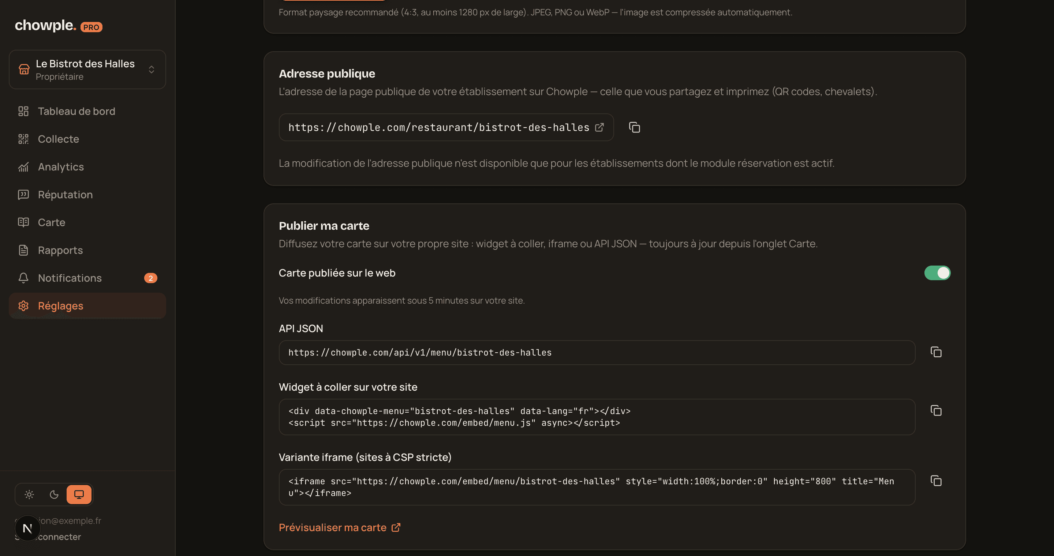1054x556 pixels.
Task: Click the Réglages gear icon
Action: pos(23,306)
